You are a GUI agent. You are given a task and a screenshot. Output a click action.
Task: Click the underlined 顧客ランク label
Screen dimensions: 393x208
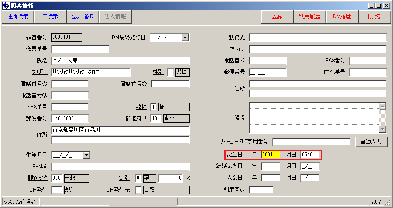(x=37, y=178)
